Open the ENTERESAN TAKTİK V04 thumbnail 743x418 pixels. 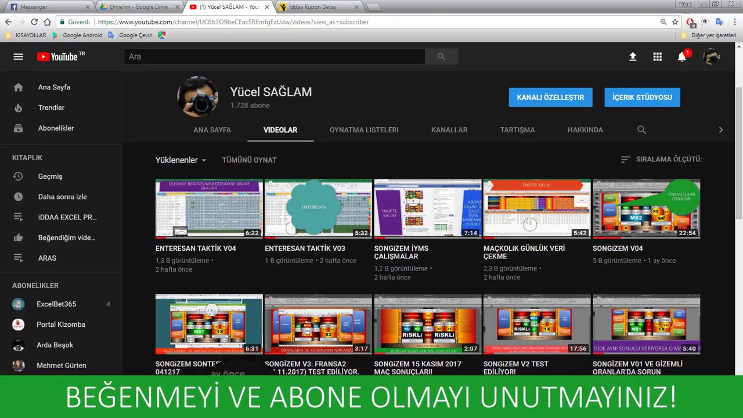pyautogui.click(x=209, y=209)
